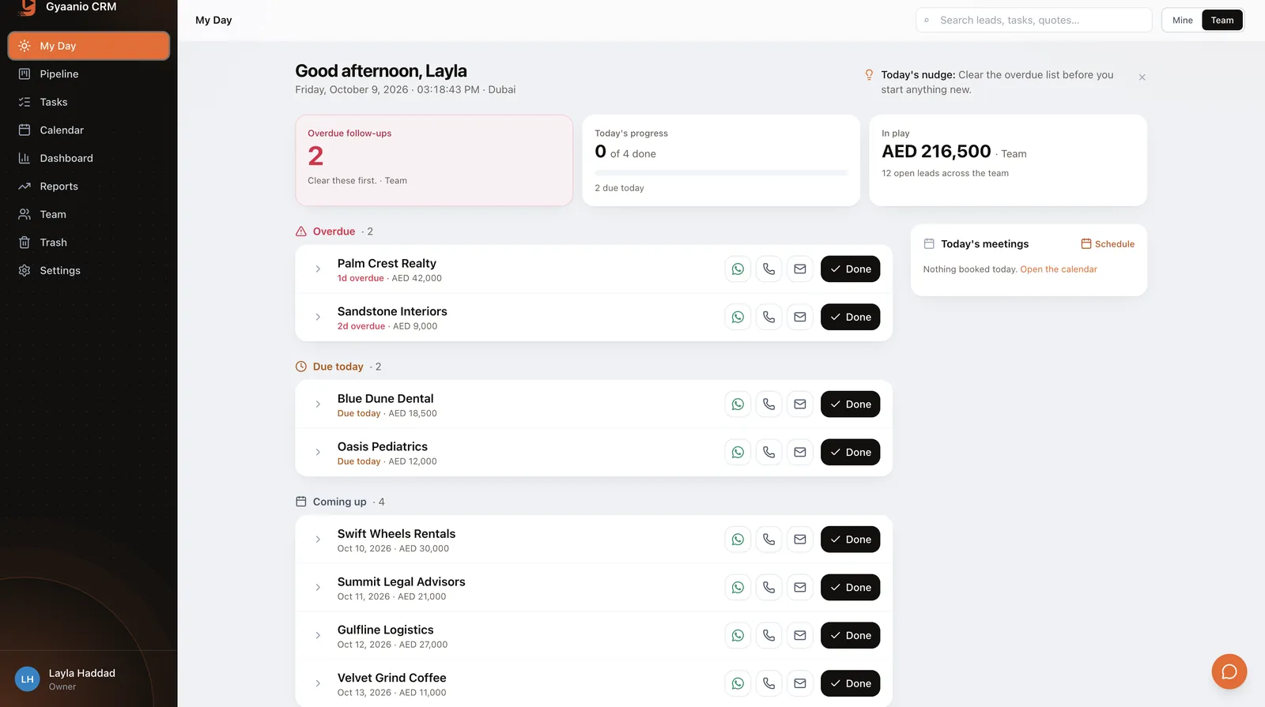Image resolution: width=1265 pixels, height=707 pixels.
Task: Open the Overdue follow-ups card
Action: (x=434, y=160)
